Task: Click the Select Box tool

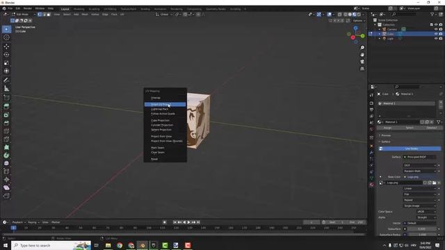Action: coord(6,29)
